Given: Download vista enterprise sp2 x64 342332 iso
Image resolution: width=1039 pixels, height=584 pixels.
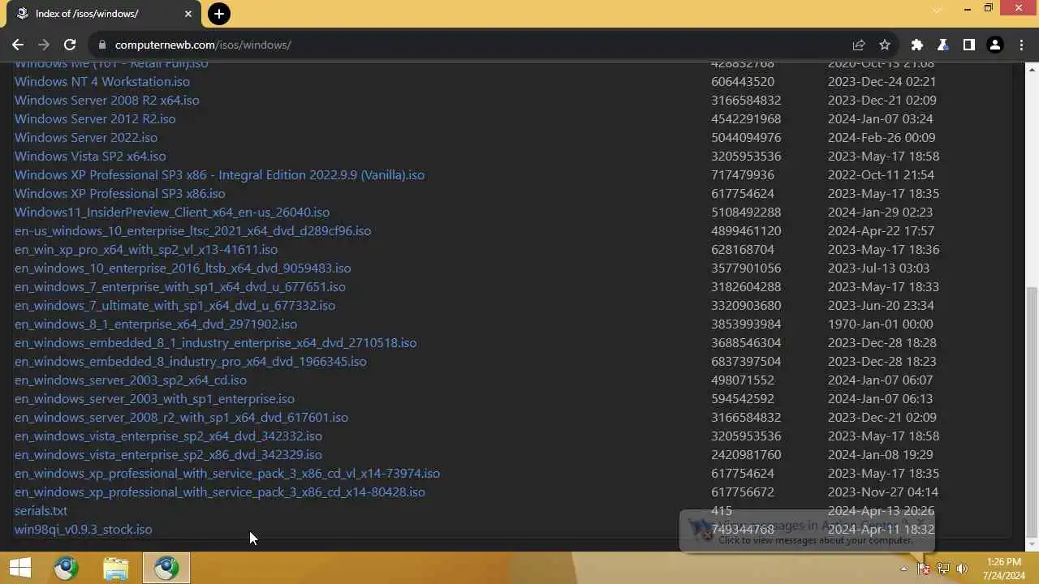Looking at the screenshot, I should click(x=168, y=436).
